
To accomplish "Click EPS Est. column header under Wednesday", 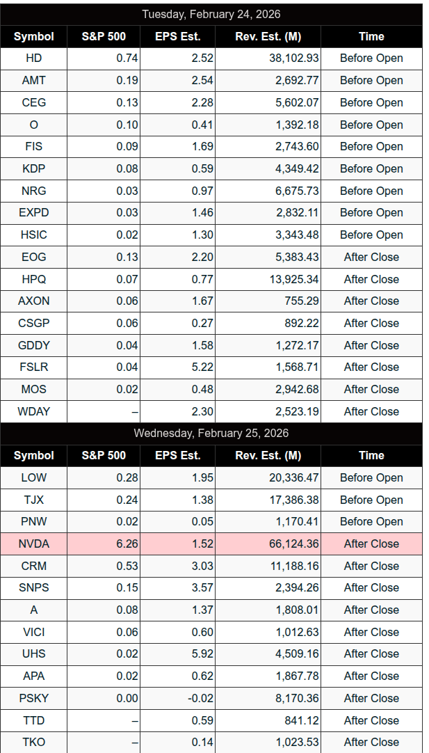I will 177,456.
